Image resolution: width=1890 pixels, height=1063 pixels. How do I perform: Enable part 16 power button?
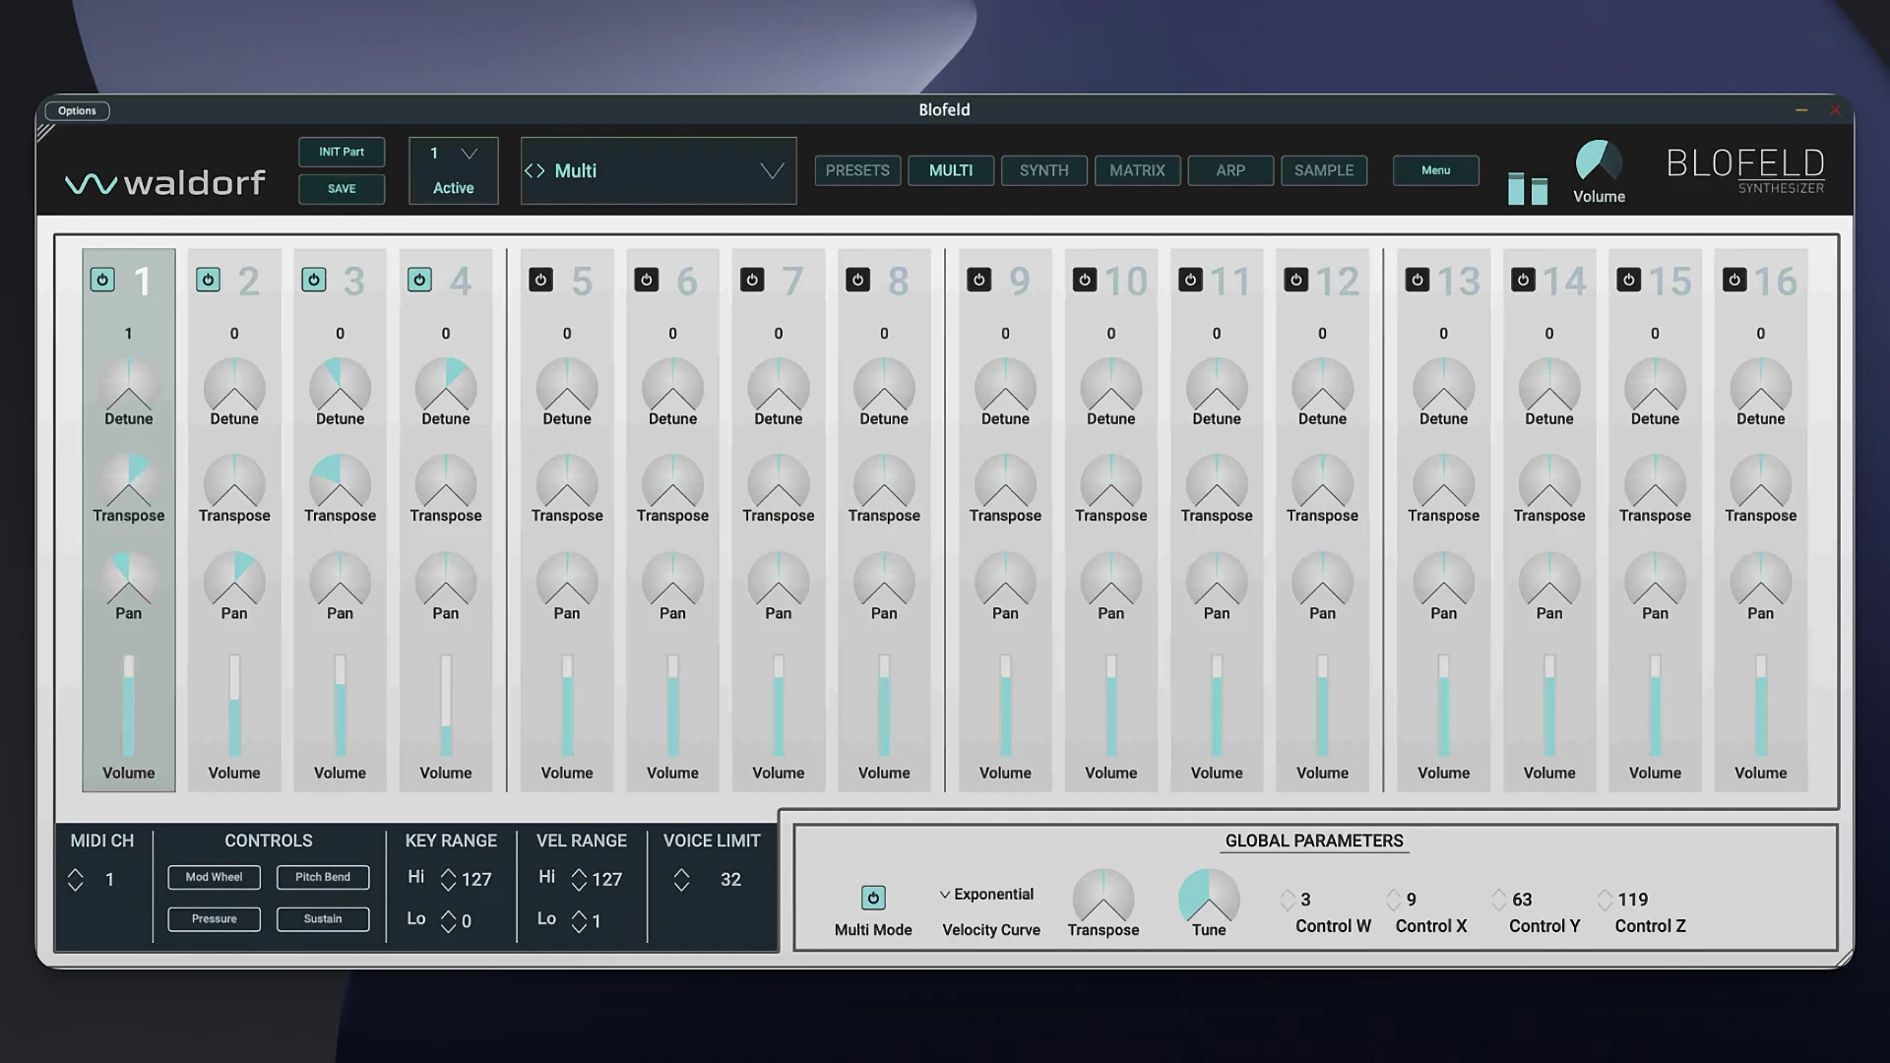[x=1734, y=280]
